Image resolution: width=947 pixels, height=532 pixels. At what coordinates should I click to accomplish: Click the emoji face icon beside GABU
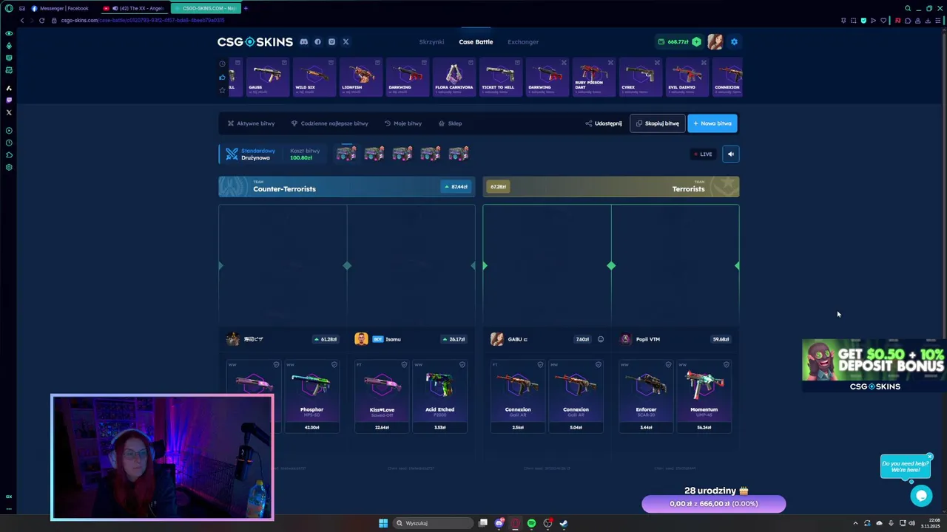[x=600, y=339]
